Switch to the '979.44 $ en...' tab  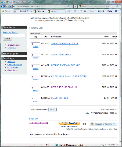click(40, 11)
